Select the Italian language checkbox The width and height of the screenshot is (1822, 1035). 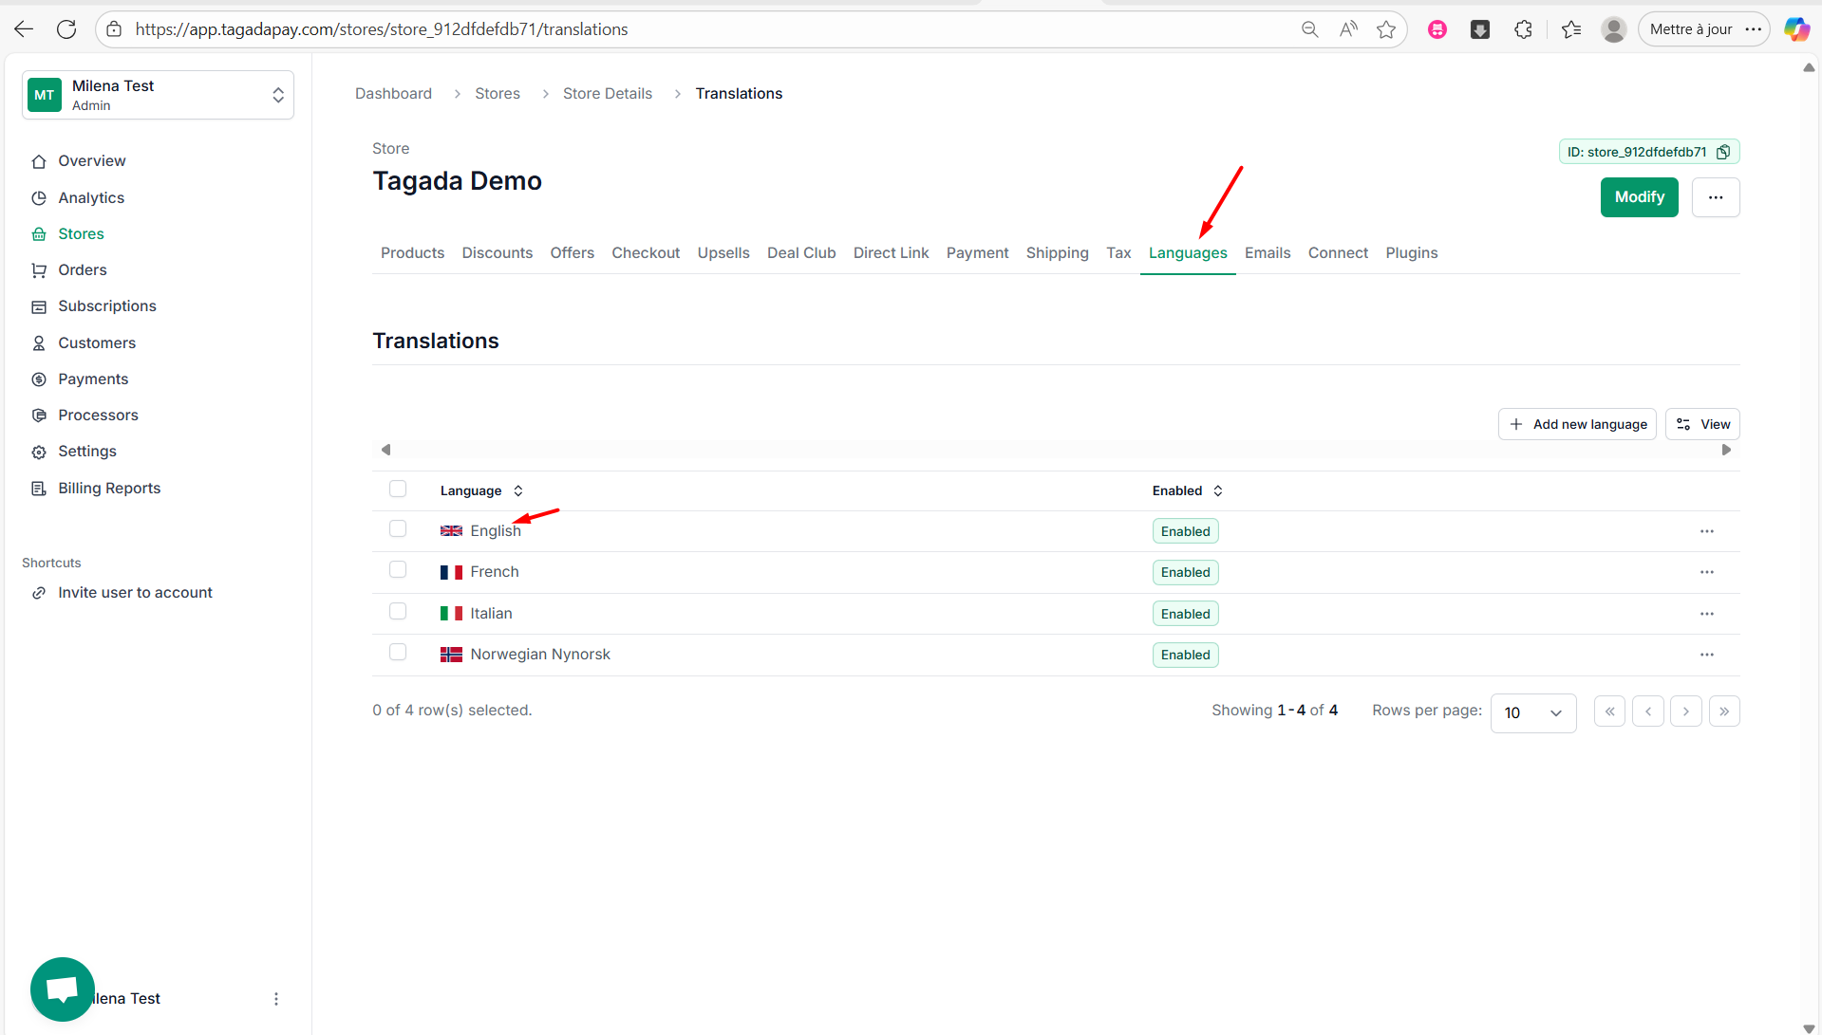(398, 612)
